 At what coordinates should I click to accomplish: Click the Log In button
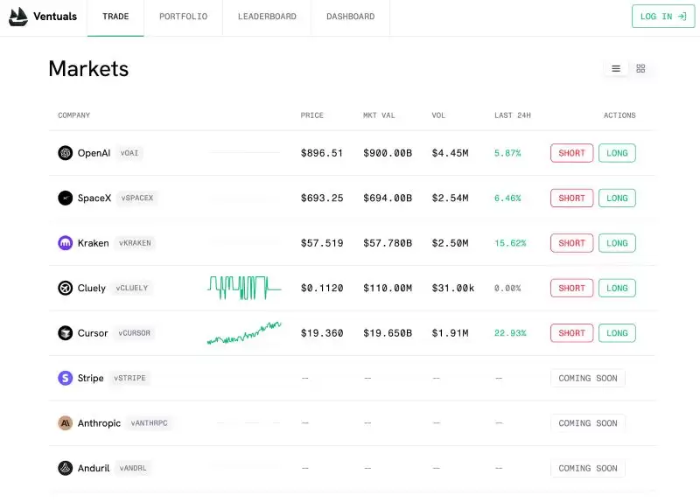663,17
